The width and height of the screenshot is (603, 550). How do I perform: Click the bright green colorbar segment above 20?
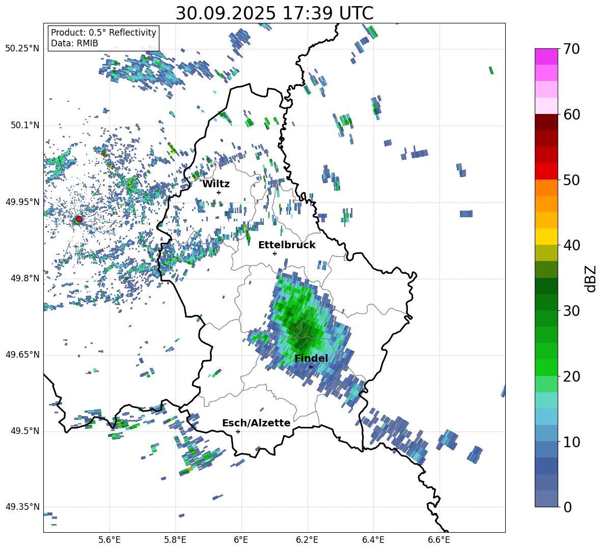point(546,367)
